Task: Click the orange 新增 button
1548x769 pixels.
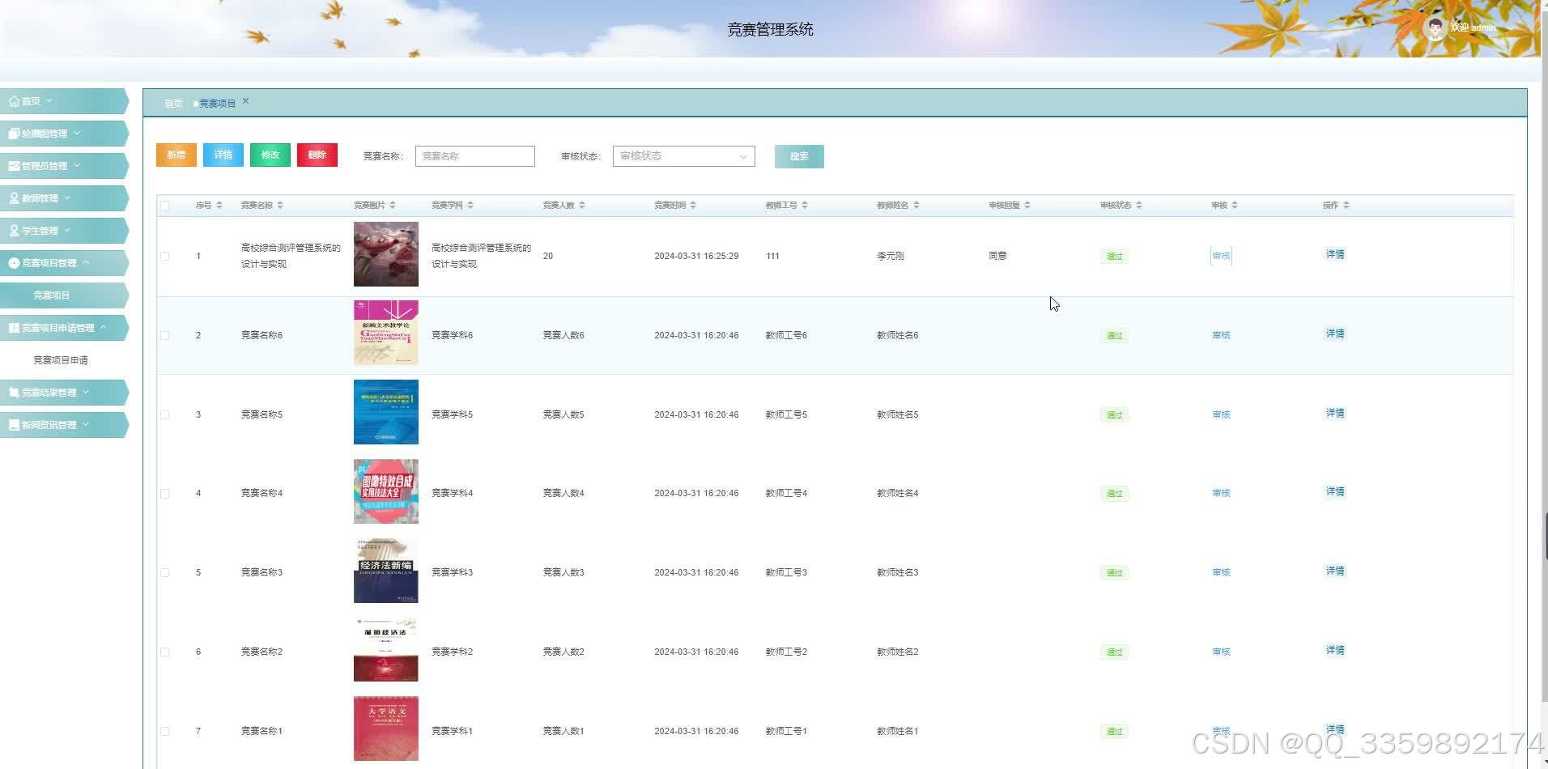Action: (176, 155)
